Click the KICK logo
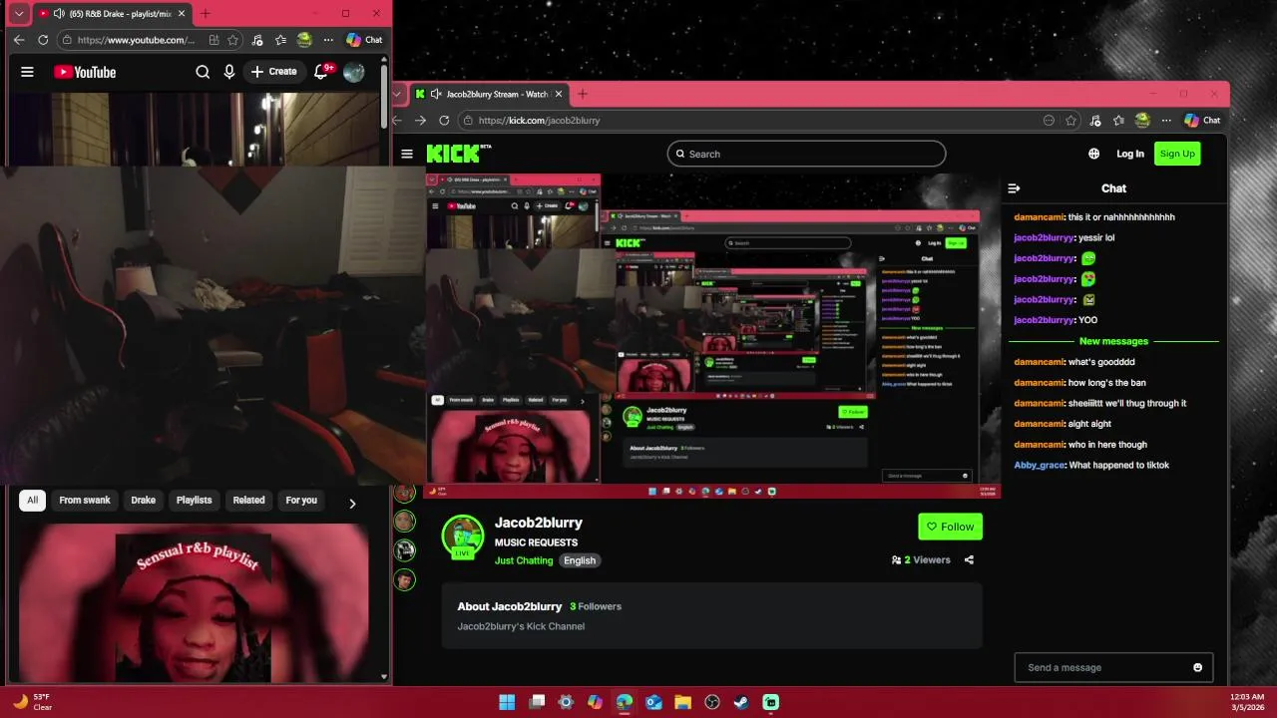 pyautogui.click(x=457, y=154)
